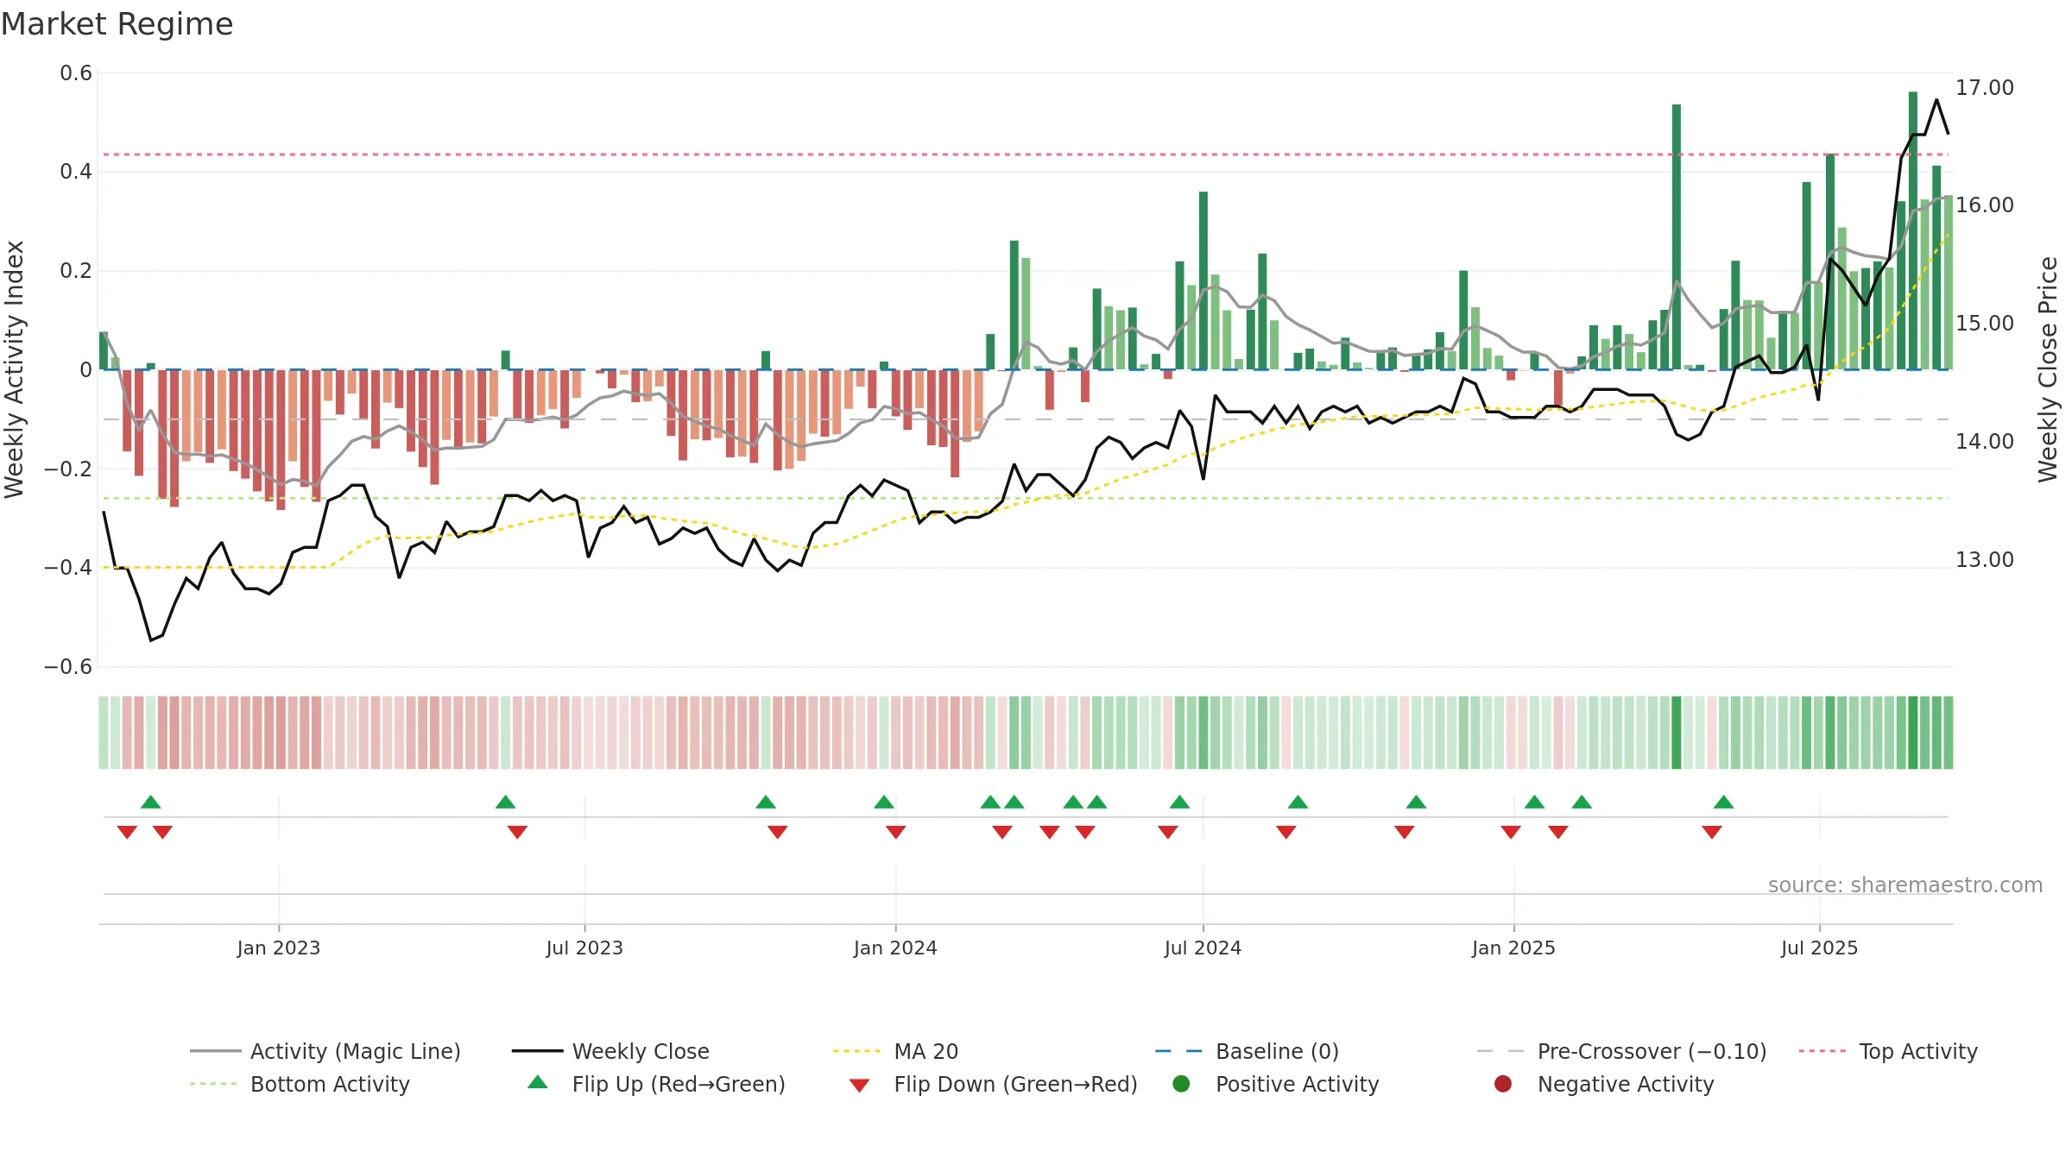2072x1165 pixels.
Task: Click the red Flip Down triangle legend icon
Action: point(859,1086)
